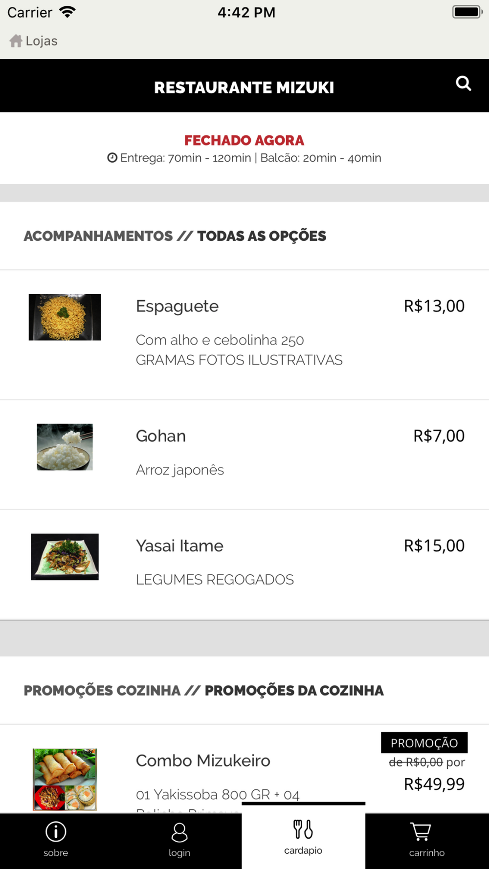Open the Gohan rice photo thumbnail
Screen dimensions: 489x869
pos(65,447)
